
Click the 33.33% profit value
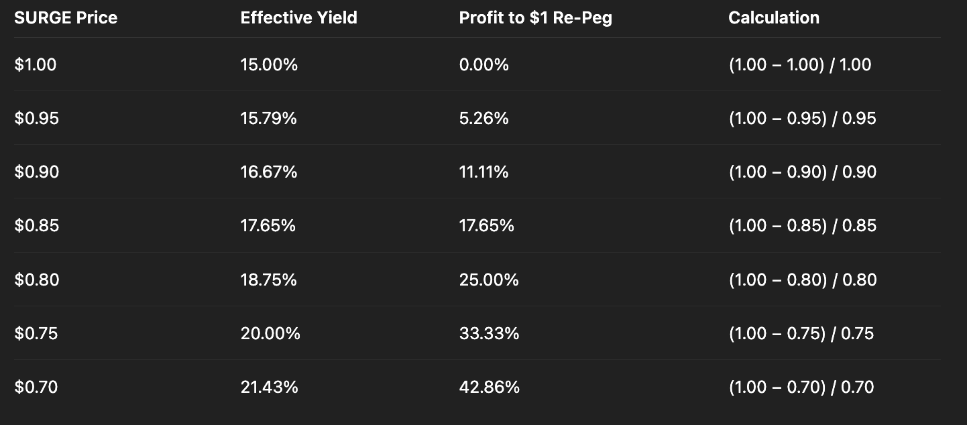click(489, 334)
